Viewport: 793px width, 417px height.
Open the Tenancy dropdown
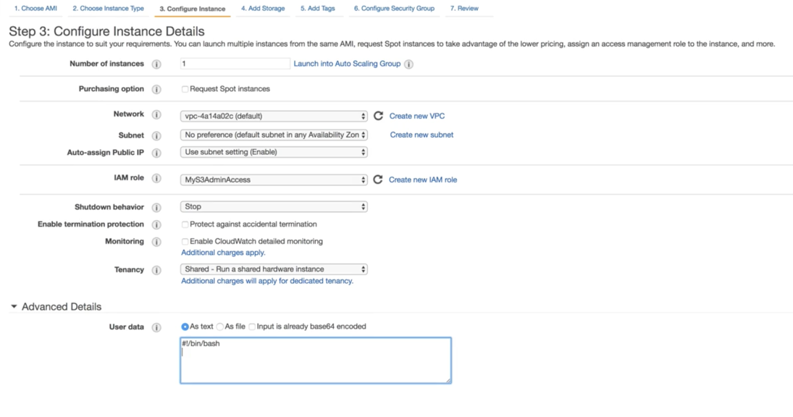[274, 269]
